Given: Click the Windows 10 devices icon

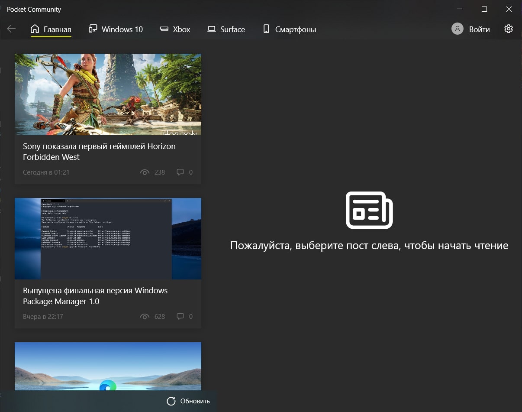Looking at the screenshot, I should pos(93,29).
